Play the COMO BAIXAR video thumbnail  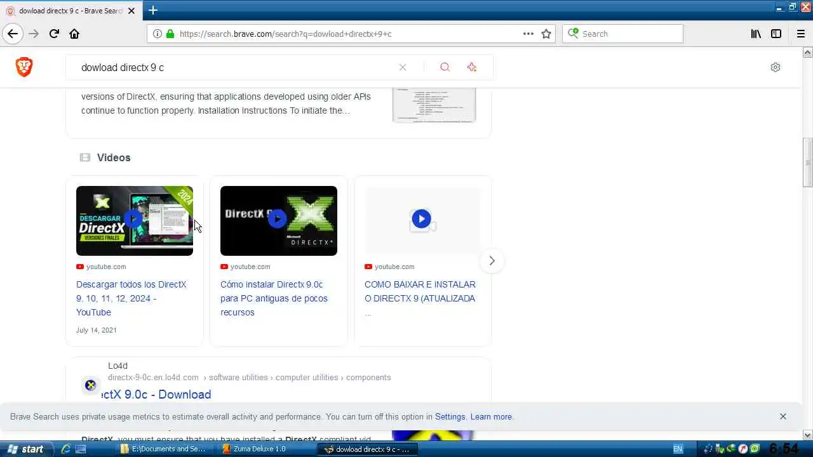pyautogui.click(x=422, y=221)
